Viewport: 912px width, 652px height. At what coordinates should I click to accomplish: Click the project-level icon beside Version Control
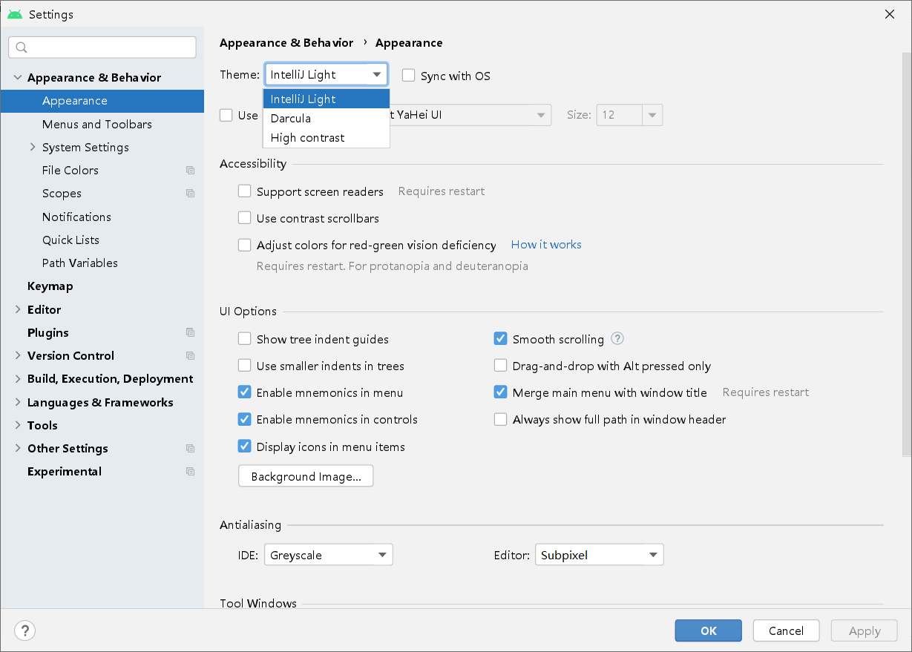click(190, 356)
